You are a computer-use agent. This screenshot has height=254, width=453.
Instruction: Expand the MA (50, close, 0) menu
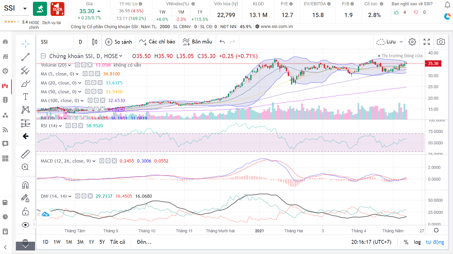point(80,92)
